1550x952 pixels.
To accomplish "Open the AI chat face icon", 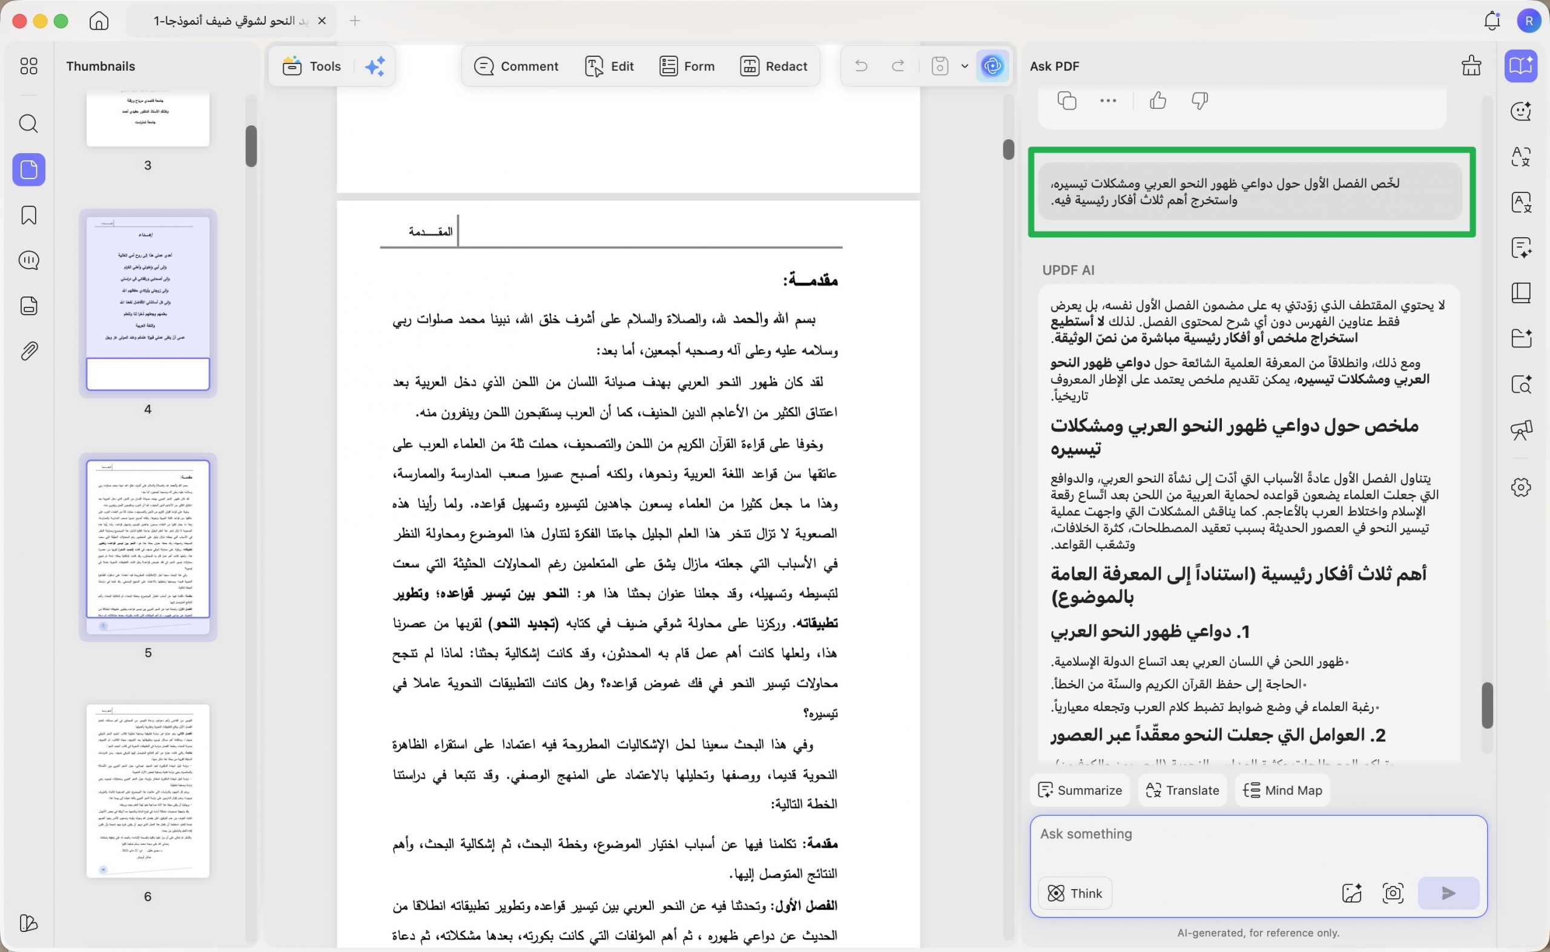I will pyautogui.click(x=1521, y=111).
